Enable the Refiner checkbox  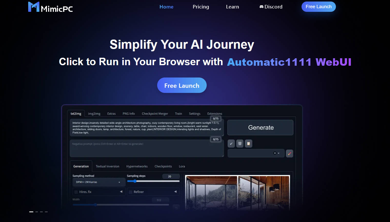coord(131,192)
